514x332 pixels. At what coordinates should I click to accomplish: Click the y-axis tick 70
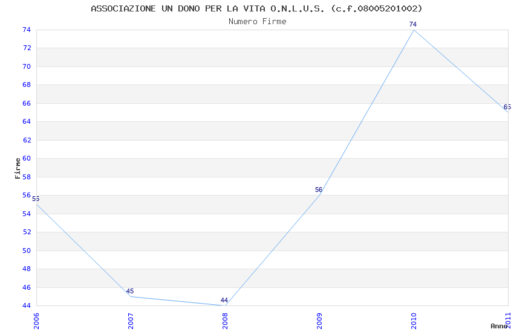27,66
